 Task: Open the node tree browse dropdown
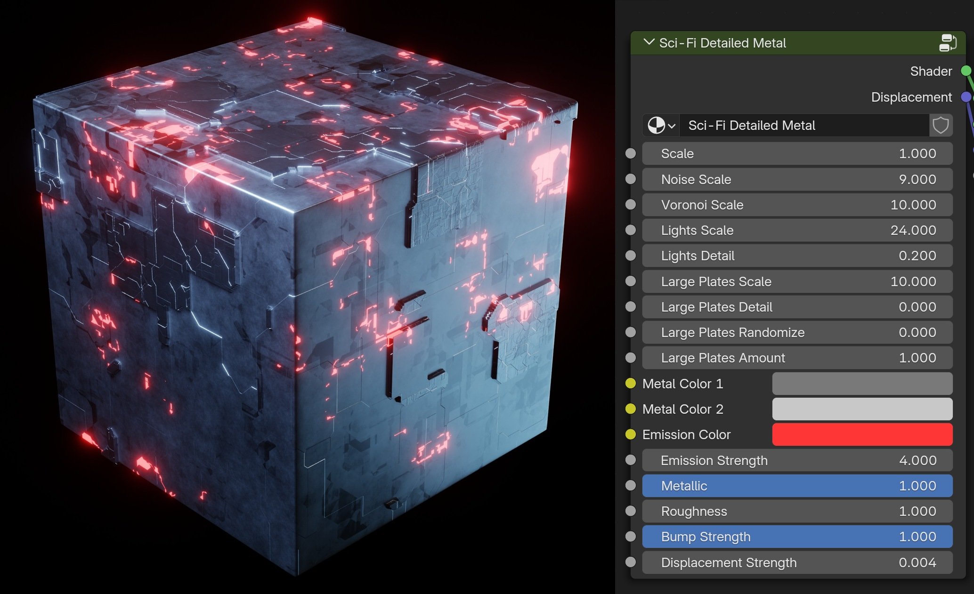point(661,126)
